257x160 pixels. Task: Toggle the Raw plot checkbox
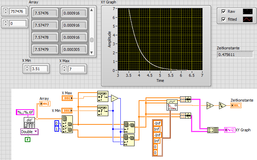click(224, 11)
